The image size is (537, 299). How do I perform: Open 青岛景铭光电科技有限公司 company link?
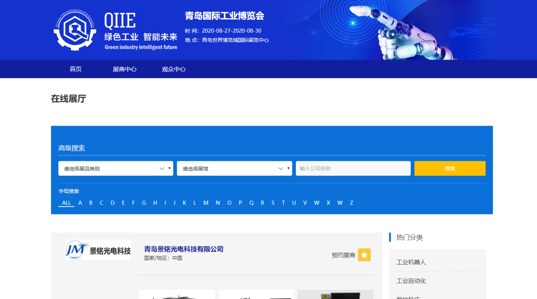183,249
